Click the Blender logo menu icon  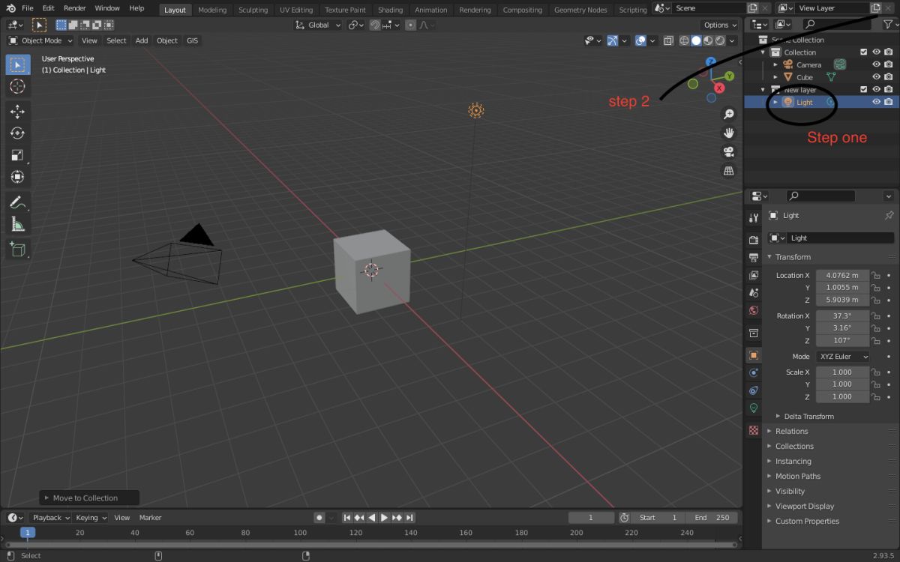pos(10,8)
